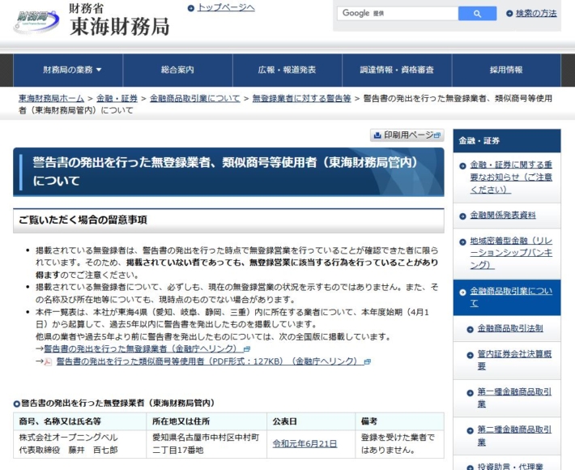Click the 東海財務局 logo image
This screenshot has width=575, height=470.
[36, 22]
